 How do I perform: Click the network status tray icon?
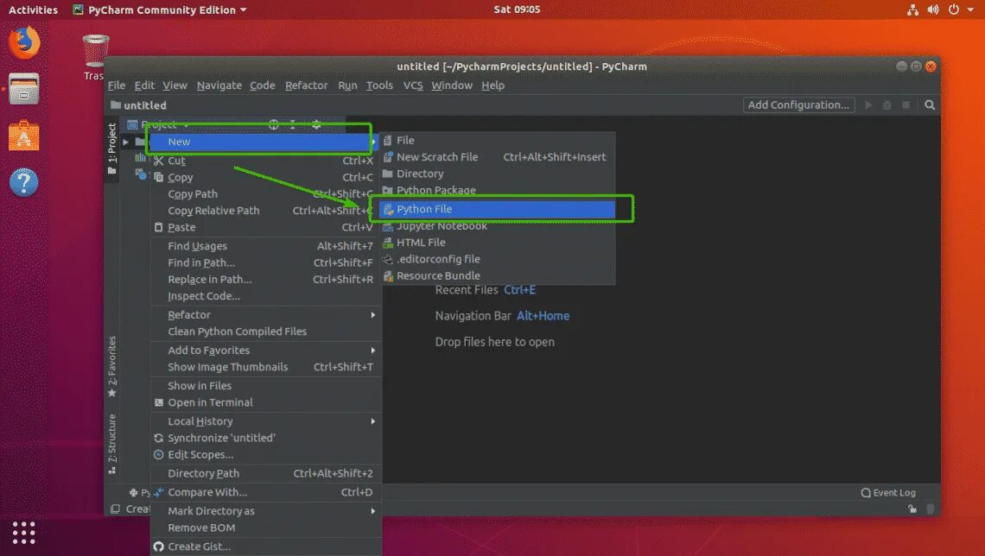coord(912,9)
